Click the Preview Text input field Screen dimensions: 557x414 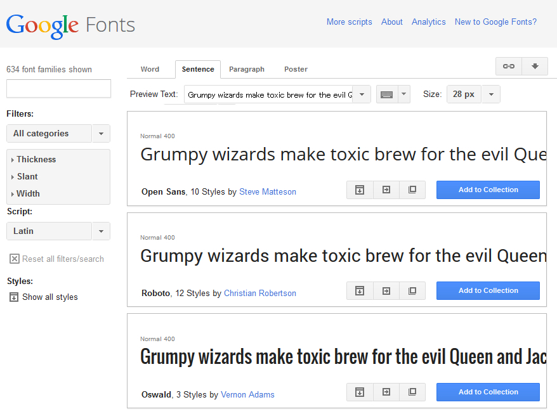click(268, 94)
